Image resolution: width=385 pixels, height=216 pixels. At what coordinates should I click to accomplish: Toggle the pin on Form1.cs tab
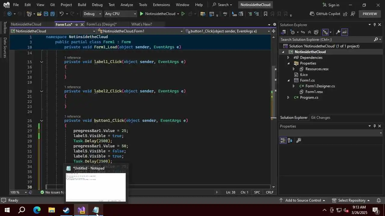tap(76, 25)
